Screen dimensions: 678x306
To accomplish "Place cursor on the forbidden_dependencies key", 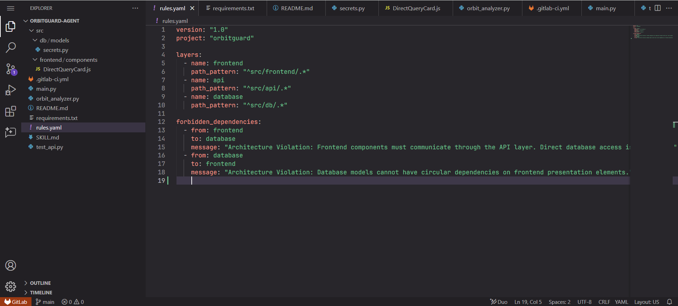I will point(217,122).
